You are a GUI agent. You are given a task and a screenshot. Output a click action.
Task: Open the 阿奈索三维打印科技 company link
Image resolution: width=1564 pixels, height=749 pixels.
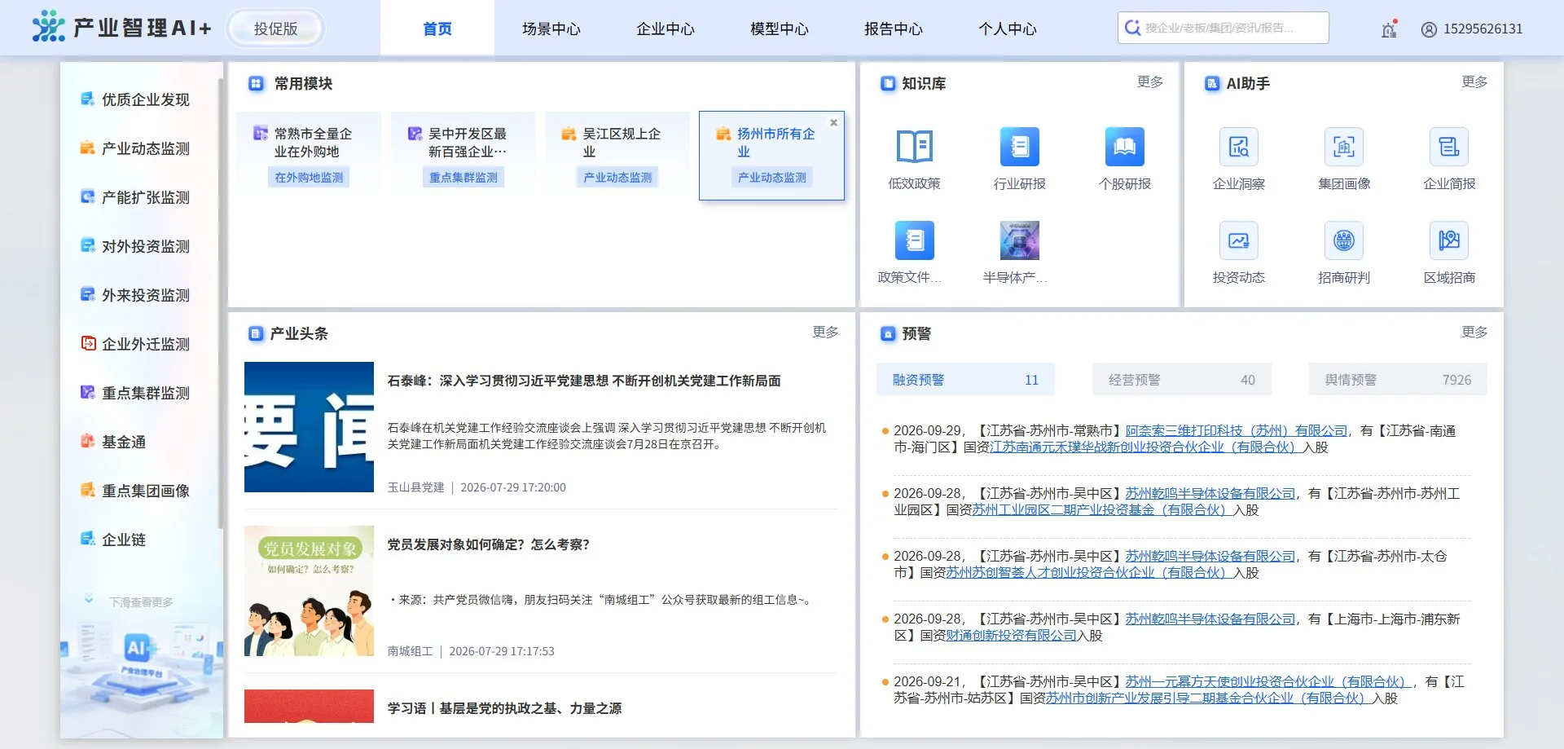click(x=1237, y=430)
